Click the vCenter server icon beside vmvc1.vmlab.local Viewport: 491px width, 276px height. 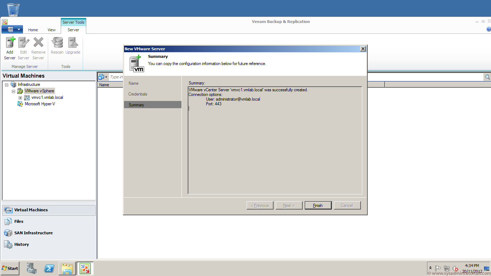coord(27,97)
